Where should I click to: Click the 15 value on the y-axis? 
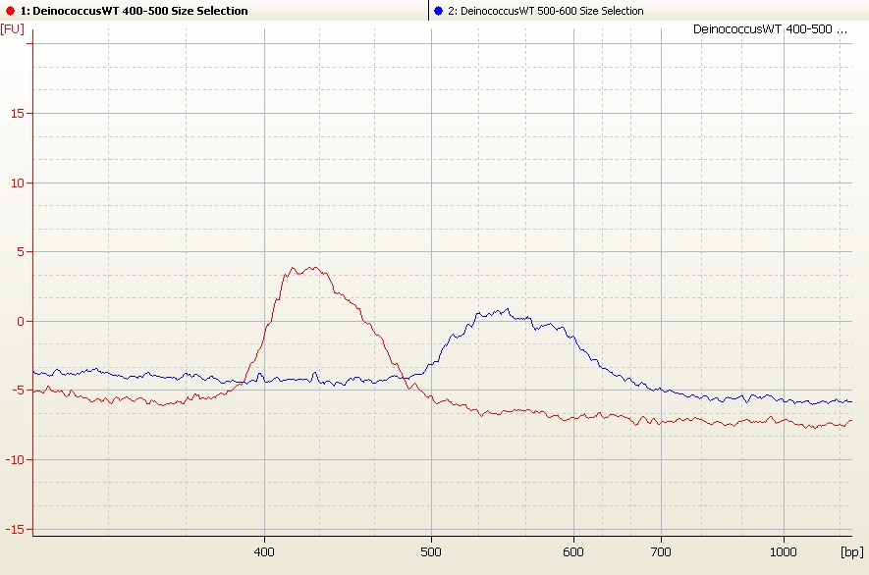18,113
